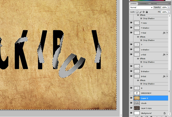
Task: Select the B-shadow layer name
Action: pos(145,72)
